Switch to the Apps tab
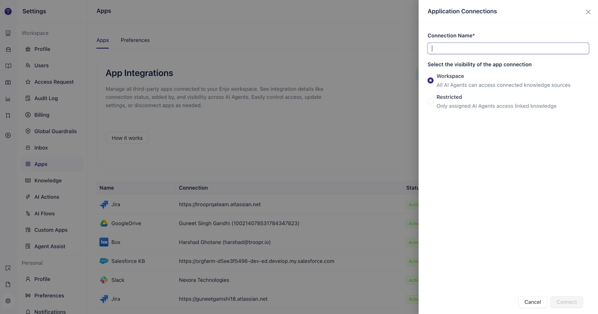The image size is (598, 314). click(102, 40)
